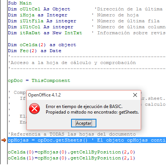This screenshot has width=166, height=165.
Task: Click the 'Dim itRaDat as New IntTxt' line
Action: [x=45, y=33]
